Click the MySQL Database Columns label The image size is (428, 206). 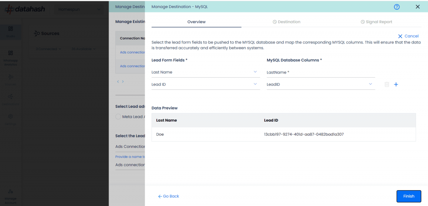click(294, 60)
